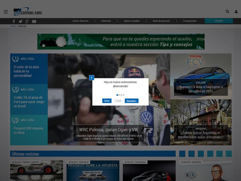The width and height of the screenshot is (241, 181).
Task: Open Autos Usados section
Action: coord(132,21)
